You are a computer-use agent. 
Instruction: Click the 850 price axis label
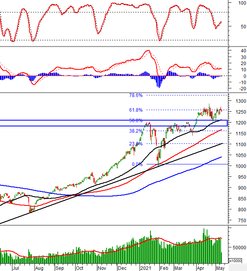(242, 199)
